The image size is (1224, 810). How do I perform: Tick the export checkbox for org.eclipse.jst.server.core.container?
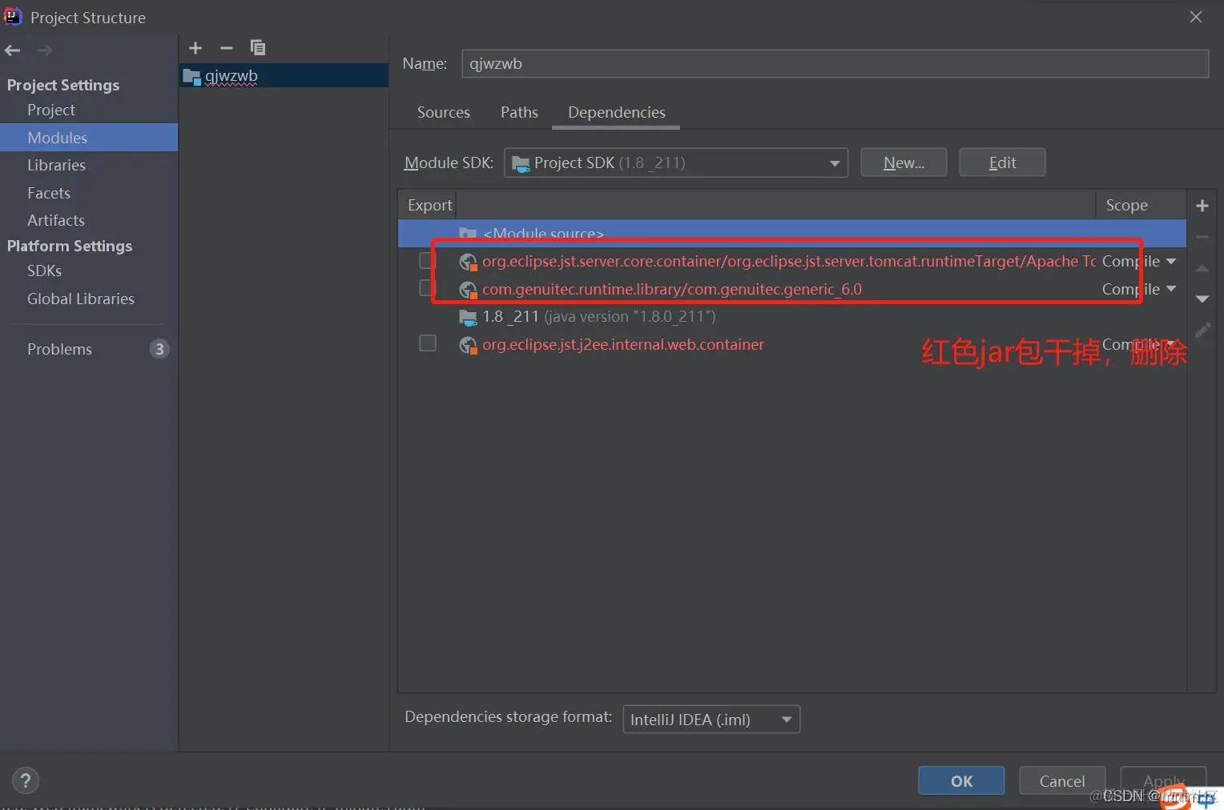428,260
